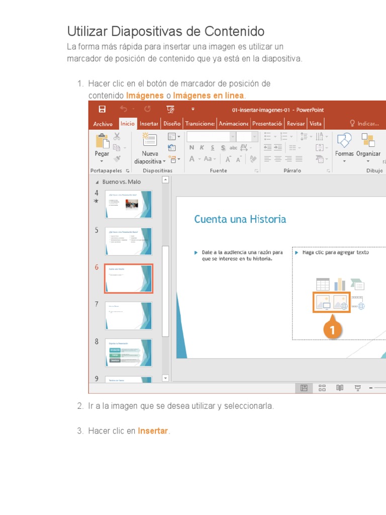Open the Insertar ribbon tab
Image resolution: width=386 pixels, height=515 pixels.
pyautogui.click(x=149, y=124)
